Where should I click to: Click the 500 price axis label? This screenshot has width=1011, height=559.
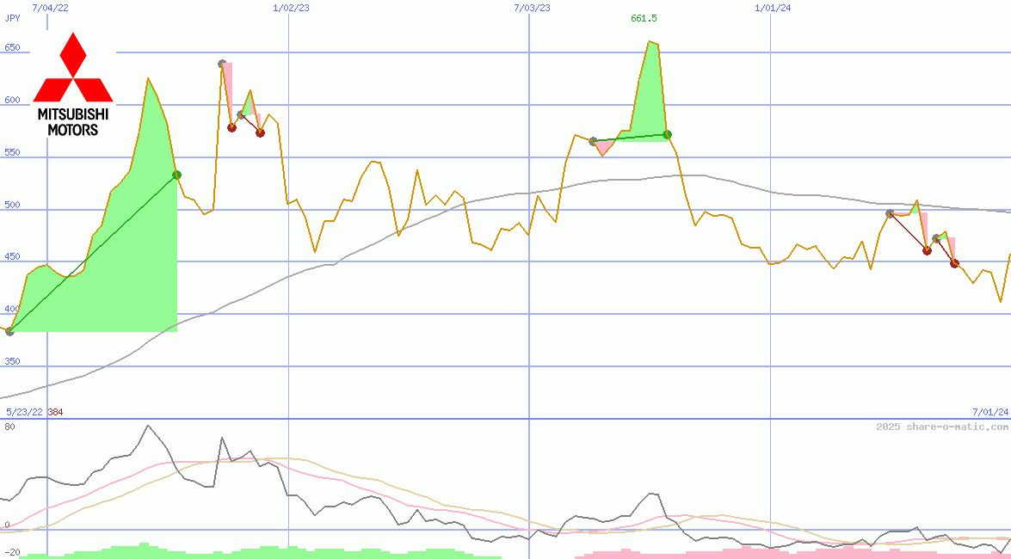pos(12,205)
